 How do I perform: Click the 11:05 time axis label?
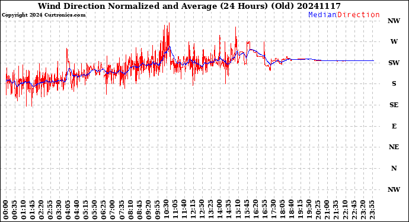click(x=175, y=210)
